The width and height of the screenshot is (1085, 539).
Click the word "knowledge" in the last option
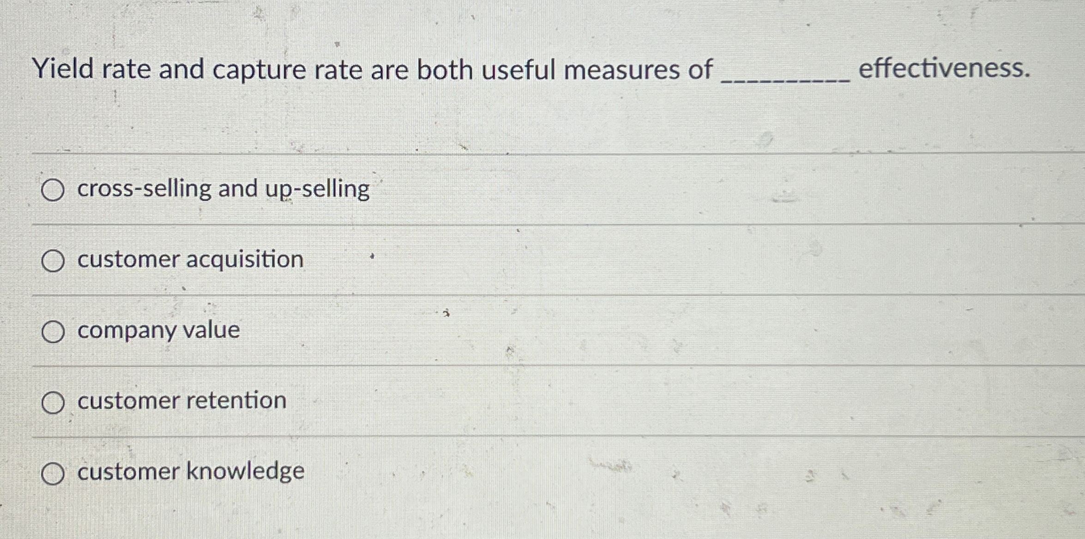point(245,472)
